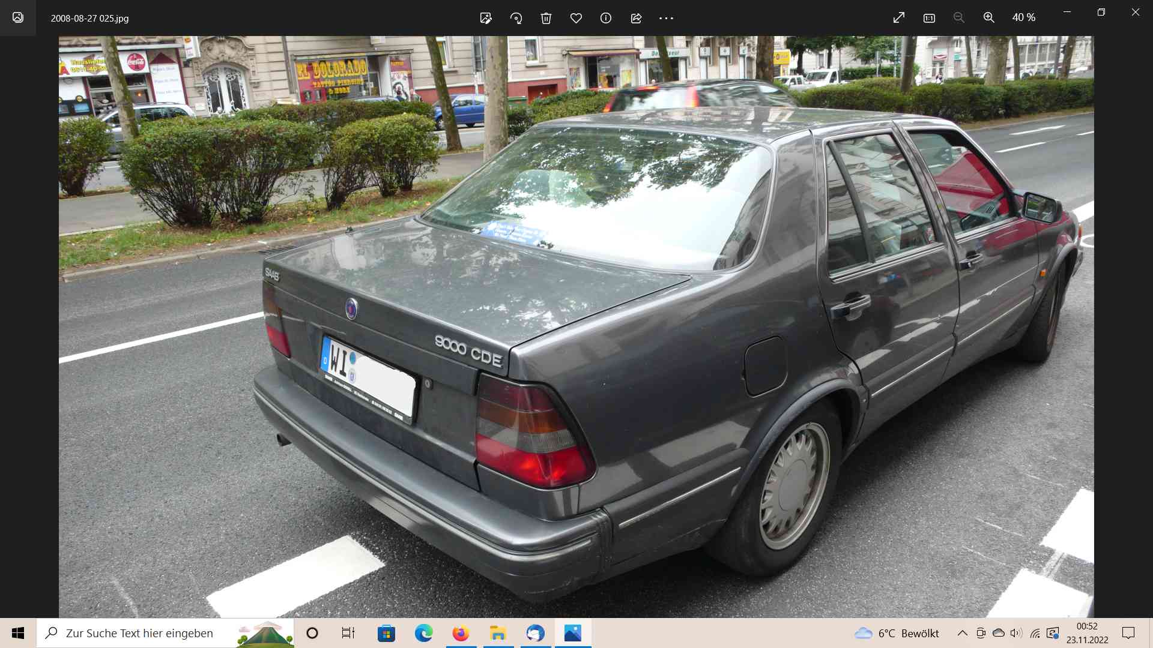Restore down the Photos window
Viewport: 1153px width, 648px height.
1101,12
